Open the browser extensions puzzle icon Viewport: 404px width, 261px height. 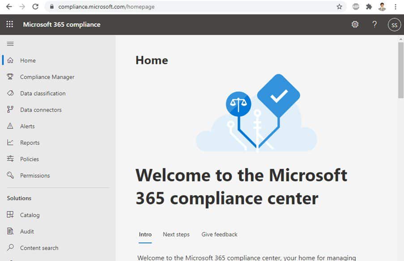pyautogui.click(x=369, y=7)
